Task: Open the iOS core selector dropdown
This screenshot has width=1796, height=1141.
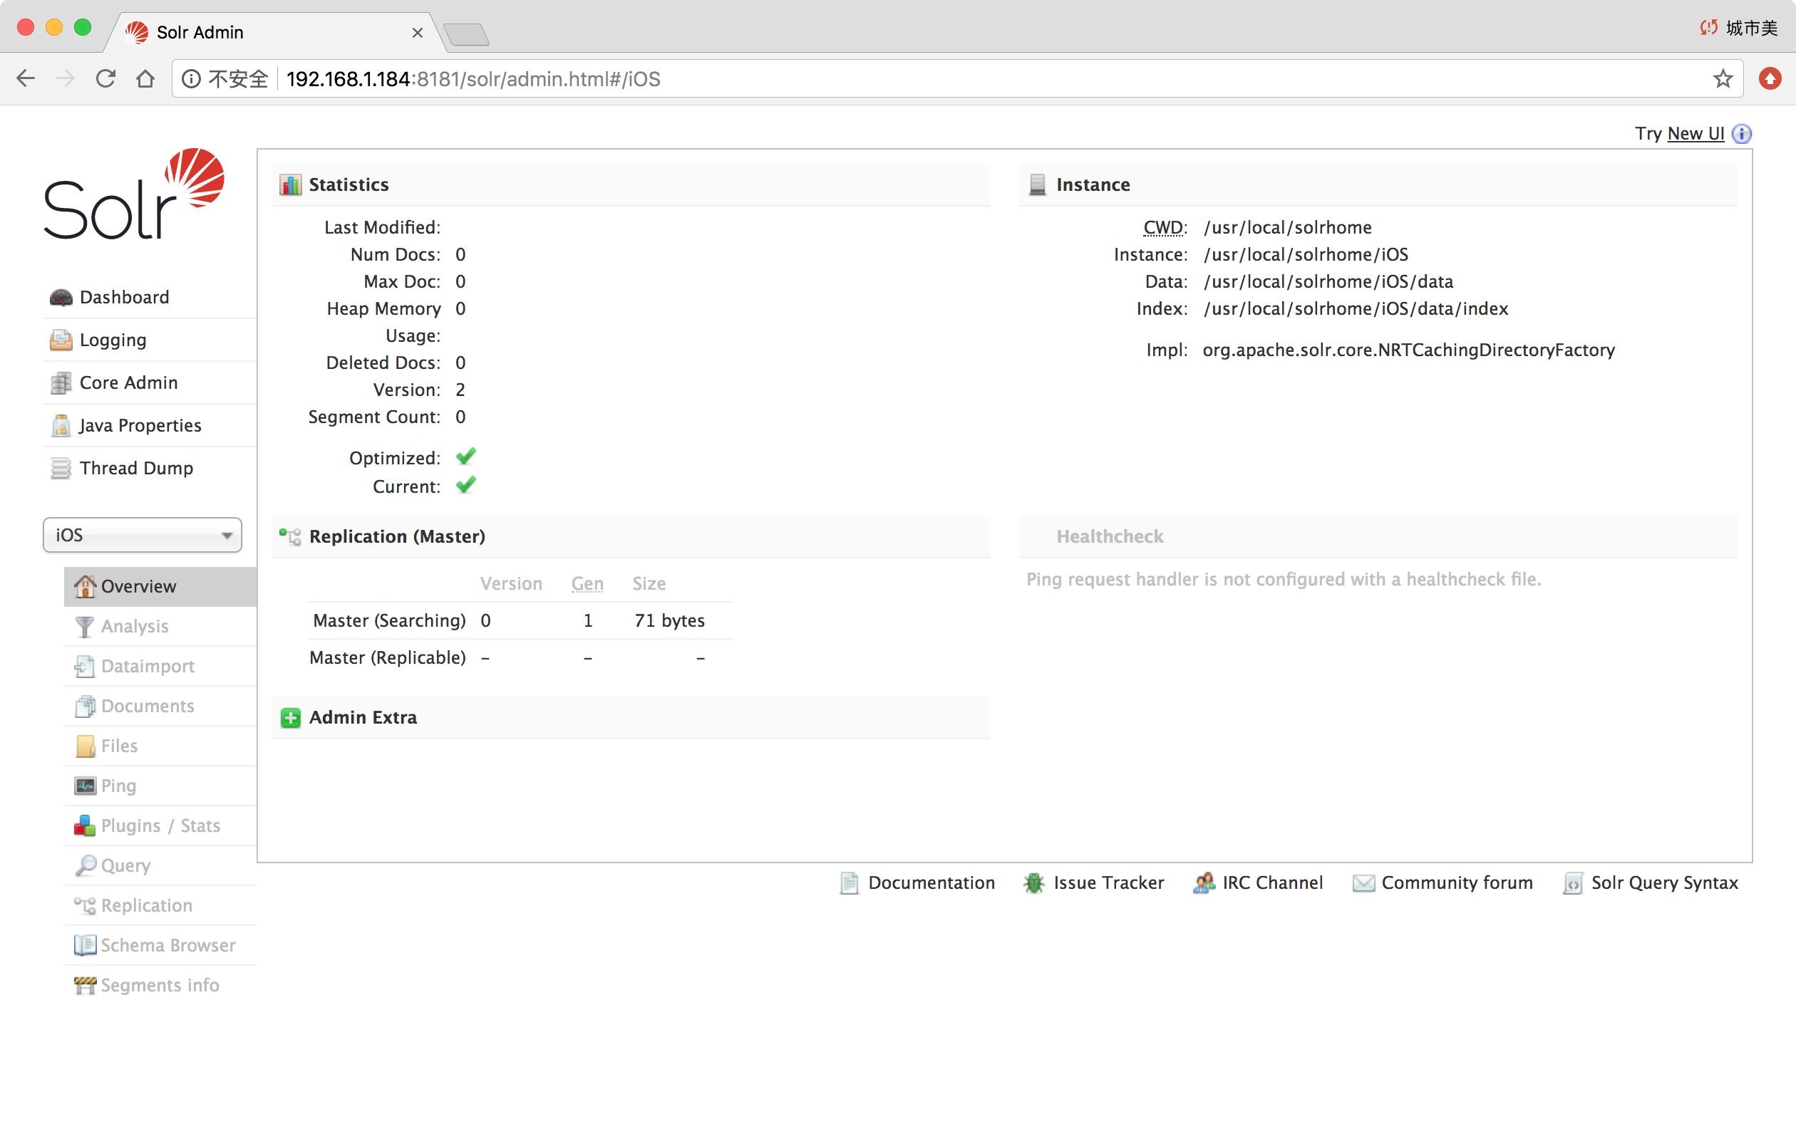Action: tap(143, 535)
